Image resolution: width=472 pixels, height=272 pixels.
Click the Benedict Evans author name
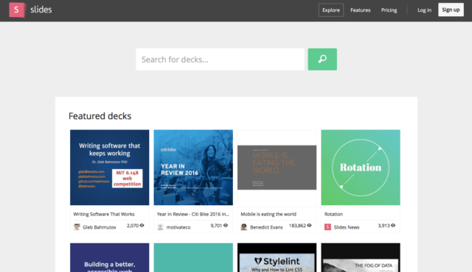(266, 227)
